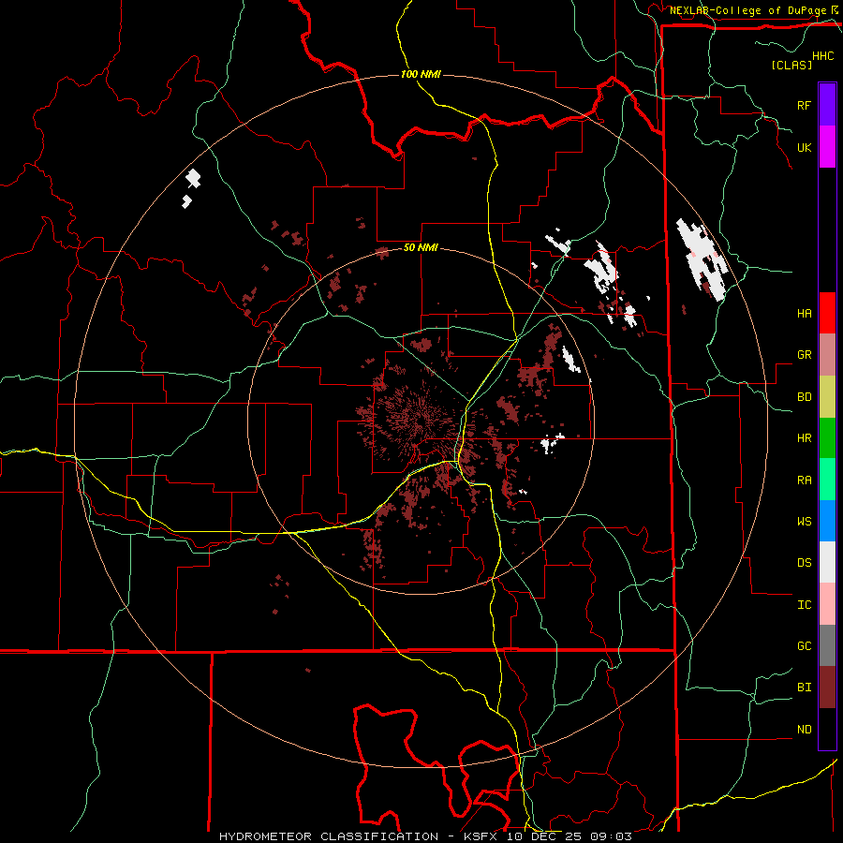
Task: Click the NEXLAB-College of DuPage text
Action: 747,10
